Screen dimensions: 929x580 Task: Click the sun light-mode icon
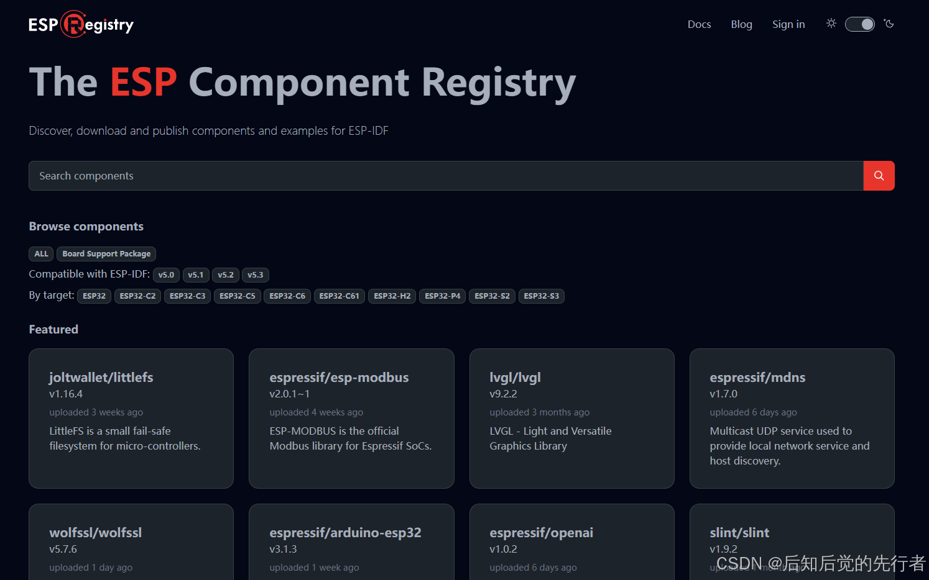831,24
